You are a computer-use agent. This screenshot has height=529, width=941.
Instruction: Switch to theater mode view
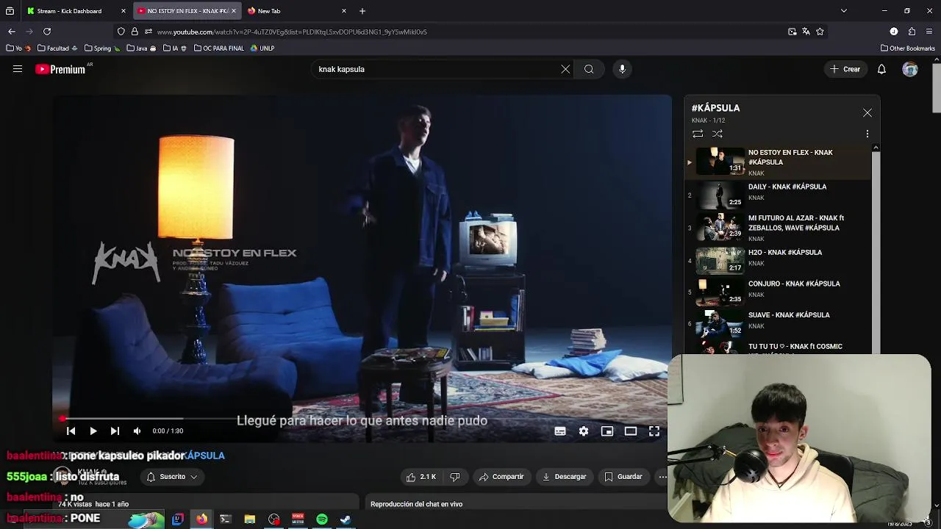pyautogui.click(x=631, y=431)
